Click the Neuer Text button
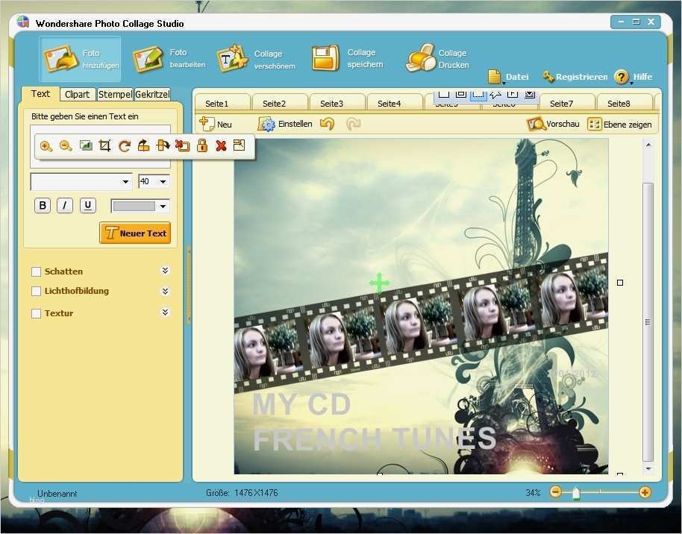Screen dimensions: 682x534 135,233
